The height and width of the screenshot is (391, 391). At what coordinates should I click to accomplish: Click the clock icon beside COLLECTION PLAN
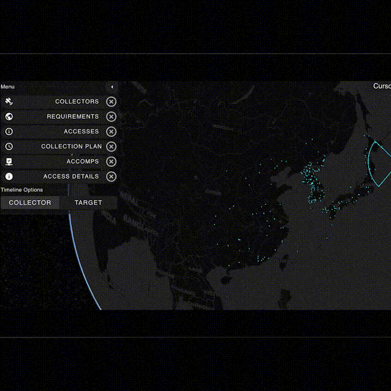coord(9,146)
